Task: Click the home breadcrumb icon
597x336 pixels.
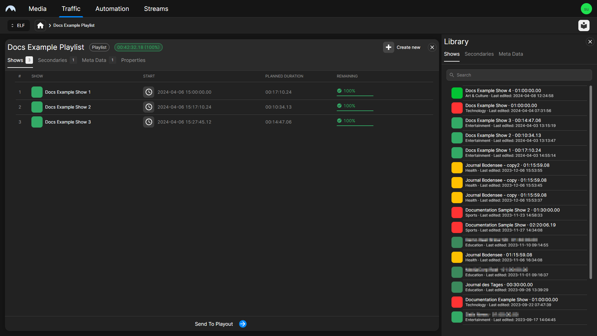Action: (40, 26)
